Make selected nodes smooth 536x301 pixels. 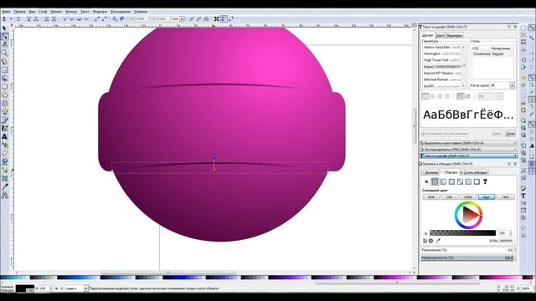(72, 19)
